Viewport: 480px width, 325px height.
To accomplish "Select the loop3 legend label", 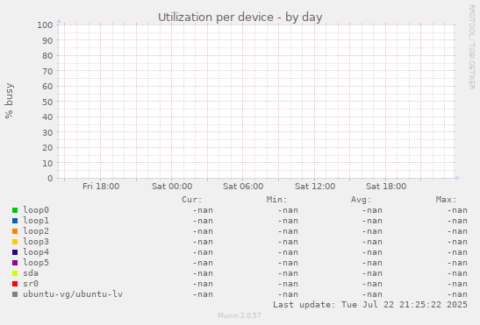I will pos(36,242).
